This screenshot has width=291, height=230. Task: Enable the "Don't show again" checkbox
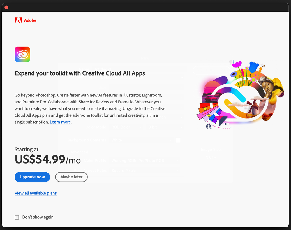(17, 217)
